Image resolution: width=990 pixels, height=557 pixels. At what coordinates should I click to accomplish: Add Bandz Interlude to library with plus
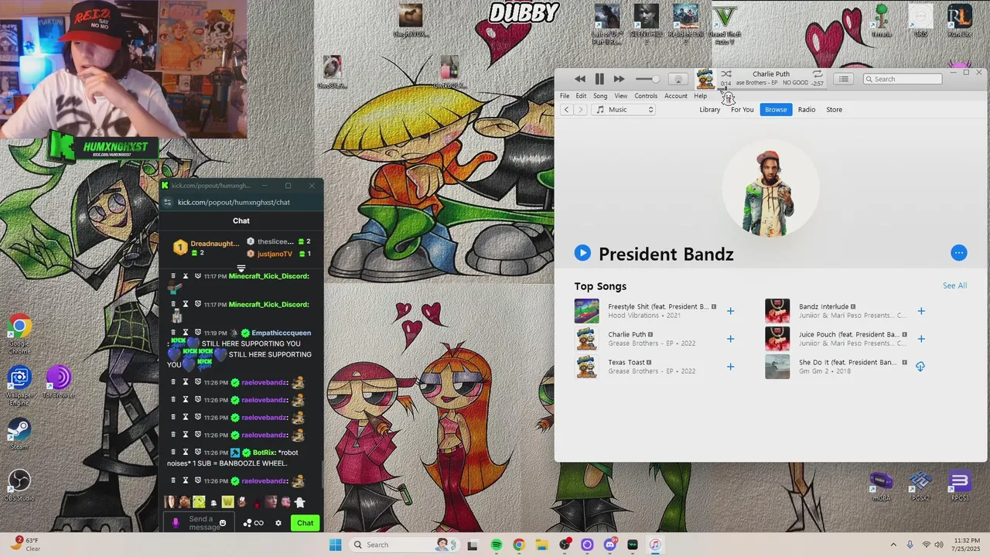coord(920,311)
